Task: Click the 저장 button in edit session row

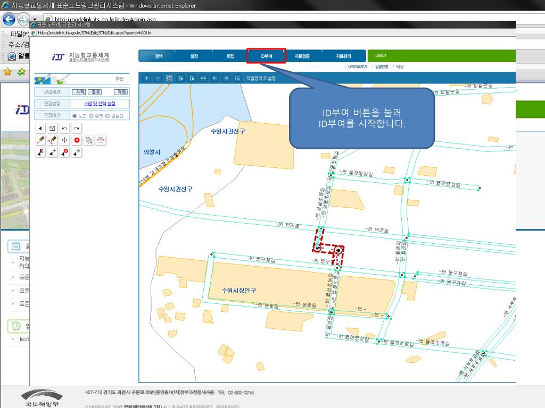Action: pos(121,92)
